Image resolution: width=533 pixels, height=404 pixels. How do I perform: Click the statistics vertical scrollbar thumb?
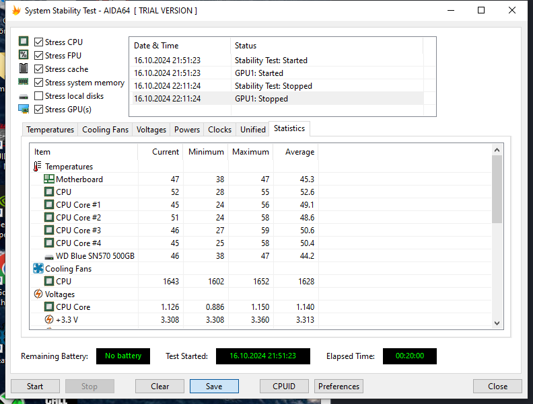tap(497, 190)
